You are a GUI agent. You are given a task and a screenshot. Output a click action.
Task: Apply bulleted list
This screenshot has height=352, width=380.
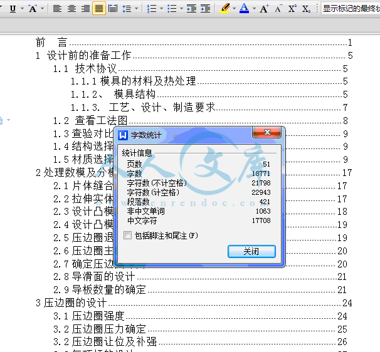(172, 9)
